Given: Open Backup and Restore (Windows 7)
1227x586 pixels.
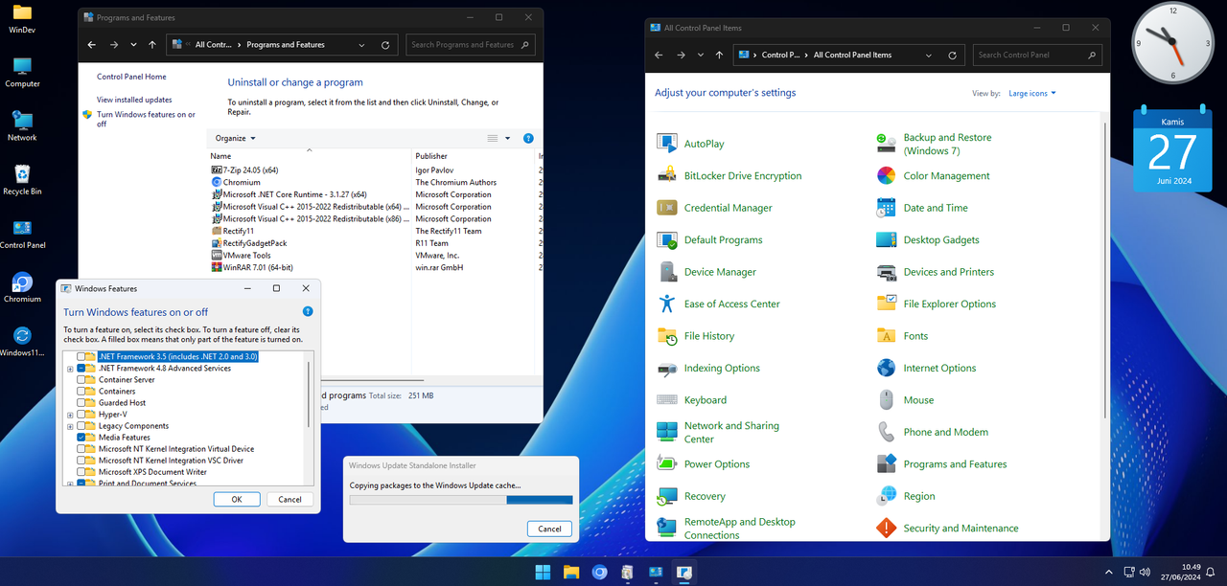Looking at the screenshot, I should click(x=935, y=144).
